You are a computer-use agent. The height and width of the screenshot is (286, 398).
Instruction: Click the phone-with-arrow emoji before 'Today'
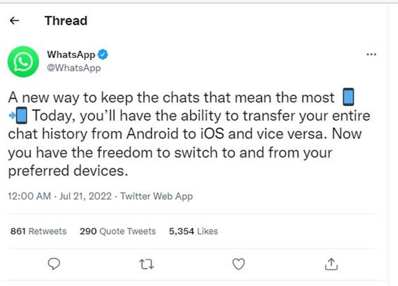(19, 117)
